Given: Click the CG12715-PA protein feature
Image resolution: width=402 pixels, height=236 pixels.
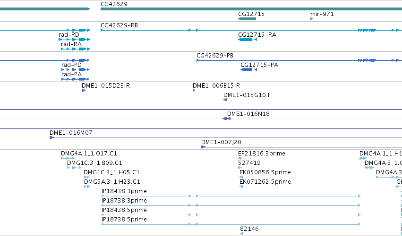Looking at the screenshot, I should point(248,70).
